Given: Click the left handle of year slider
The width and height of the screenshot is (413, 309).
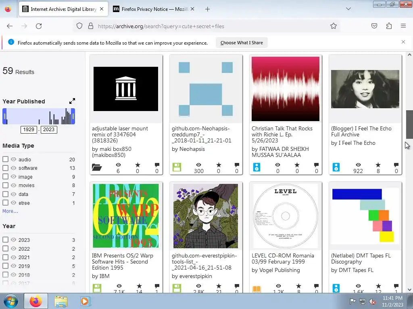Looking at the screenshot, I should [4, 116].
